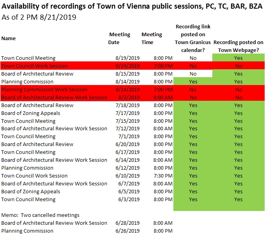Click the 'Memo: Two cancelled meetings' note
Viewport: 265px width, 235px height.
pyautogui.click(x=40, y=215)
